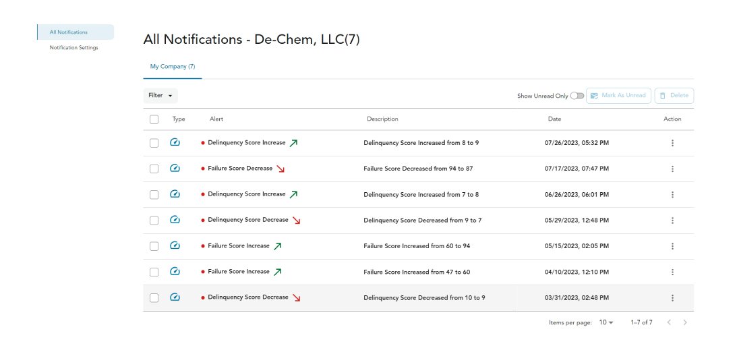Click green up arrow in 47 to 60 row

tap(278, 272)
